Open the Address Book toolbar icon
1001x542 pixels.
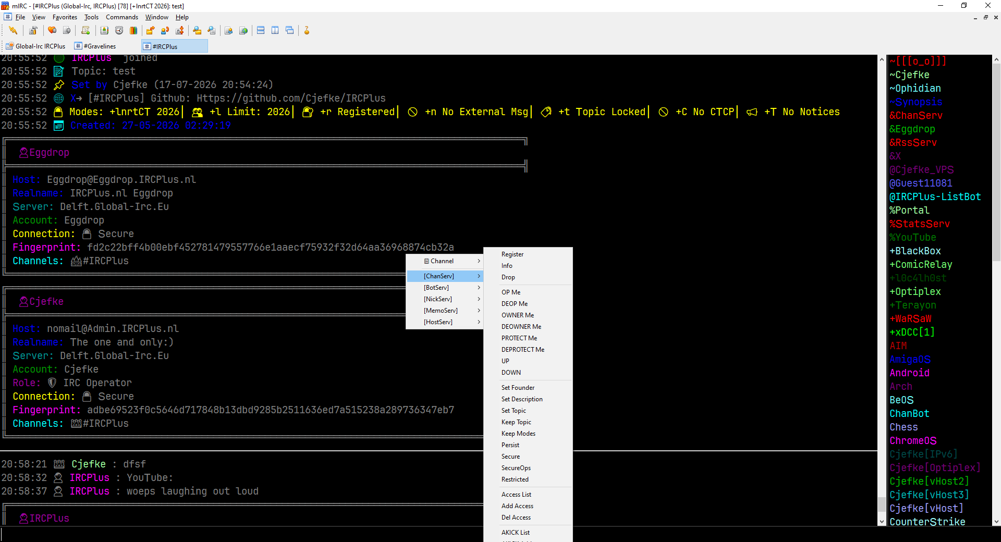click(x=104, y=30)
